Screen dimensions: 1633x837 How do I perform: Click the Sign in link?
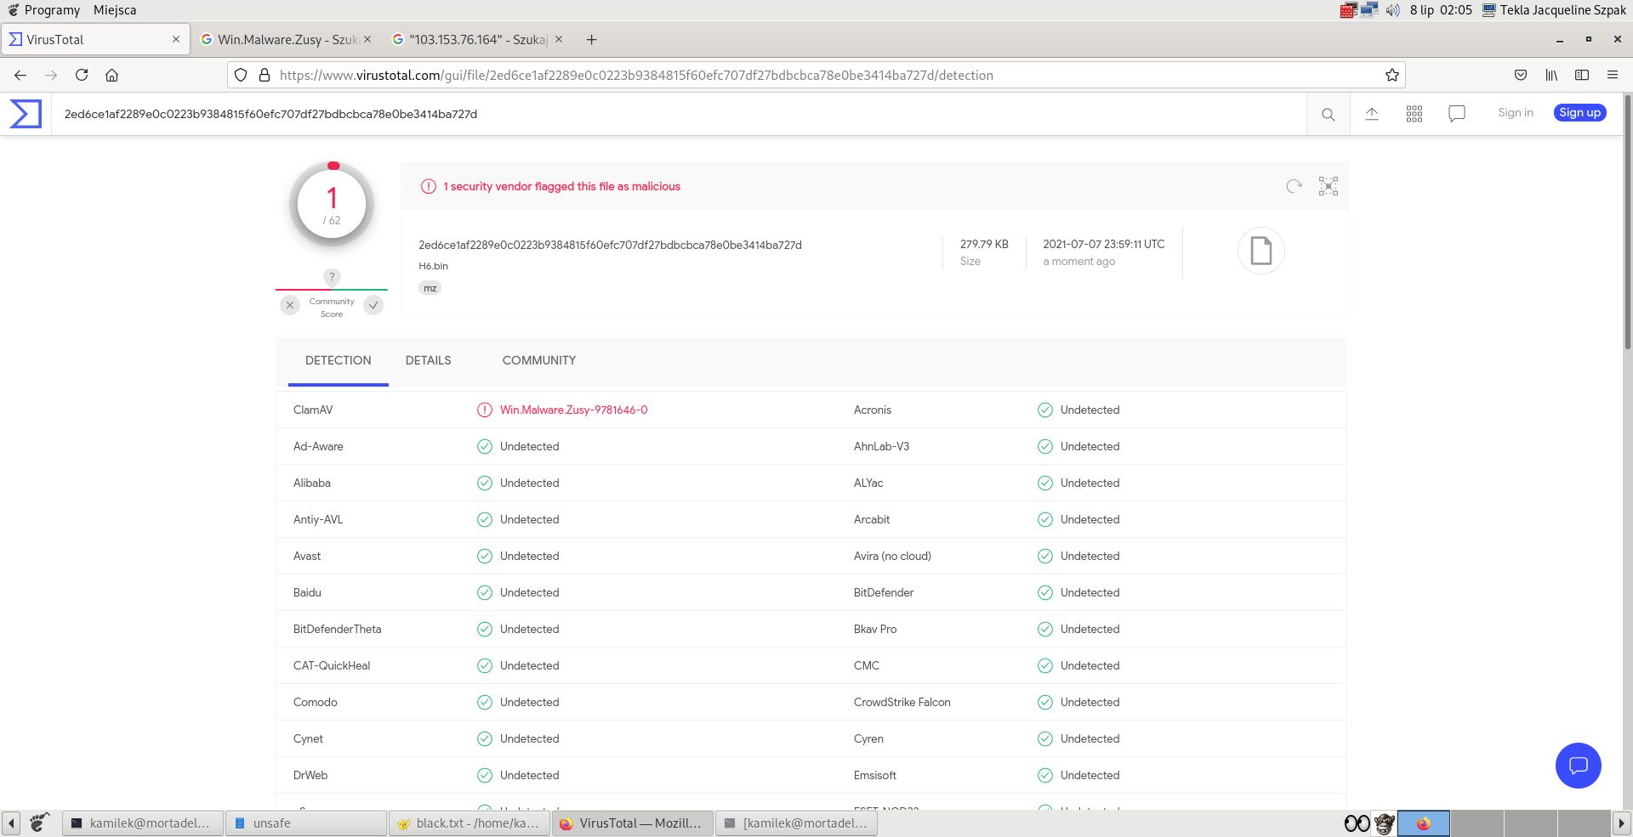pos(1515,112)
